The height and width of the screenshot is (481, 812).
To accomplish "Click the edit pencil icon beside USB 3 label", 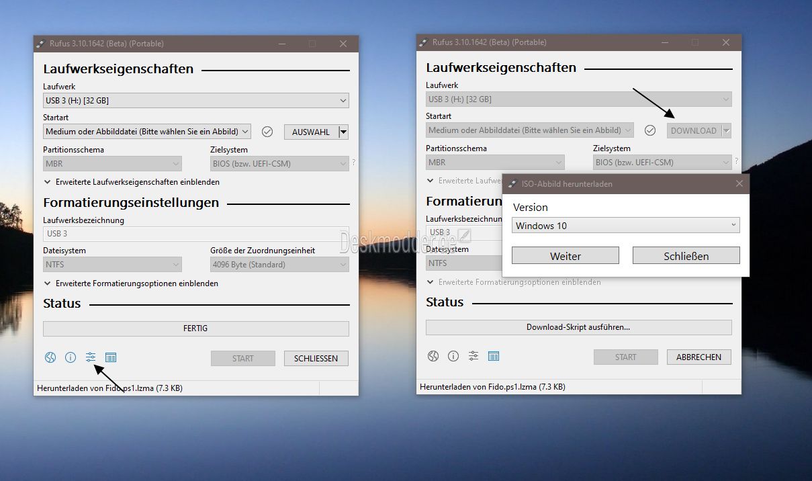I will coord(464,234).
